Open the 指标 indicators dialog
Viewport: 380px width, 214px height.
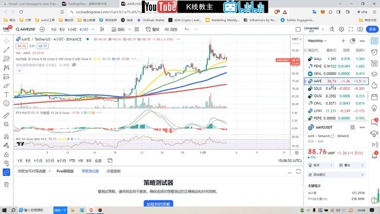(x=118, y=29)
